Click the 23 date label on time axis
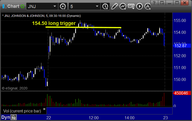The width and height of the screenshot is (192, 121). pyautogui.click(x=166, y=118)
